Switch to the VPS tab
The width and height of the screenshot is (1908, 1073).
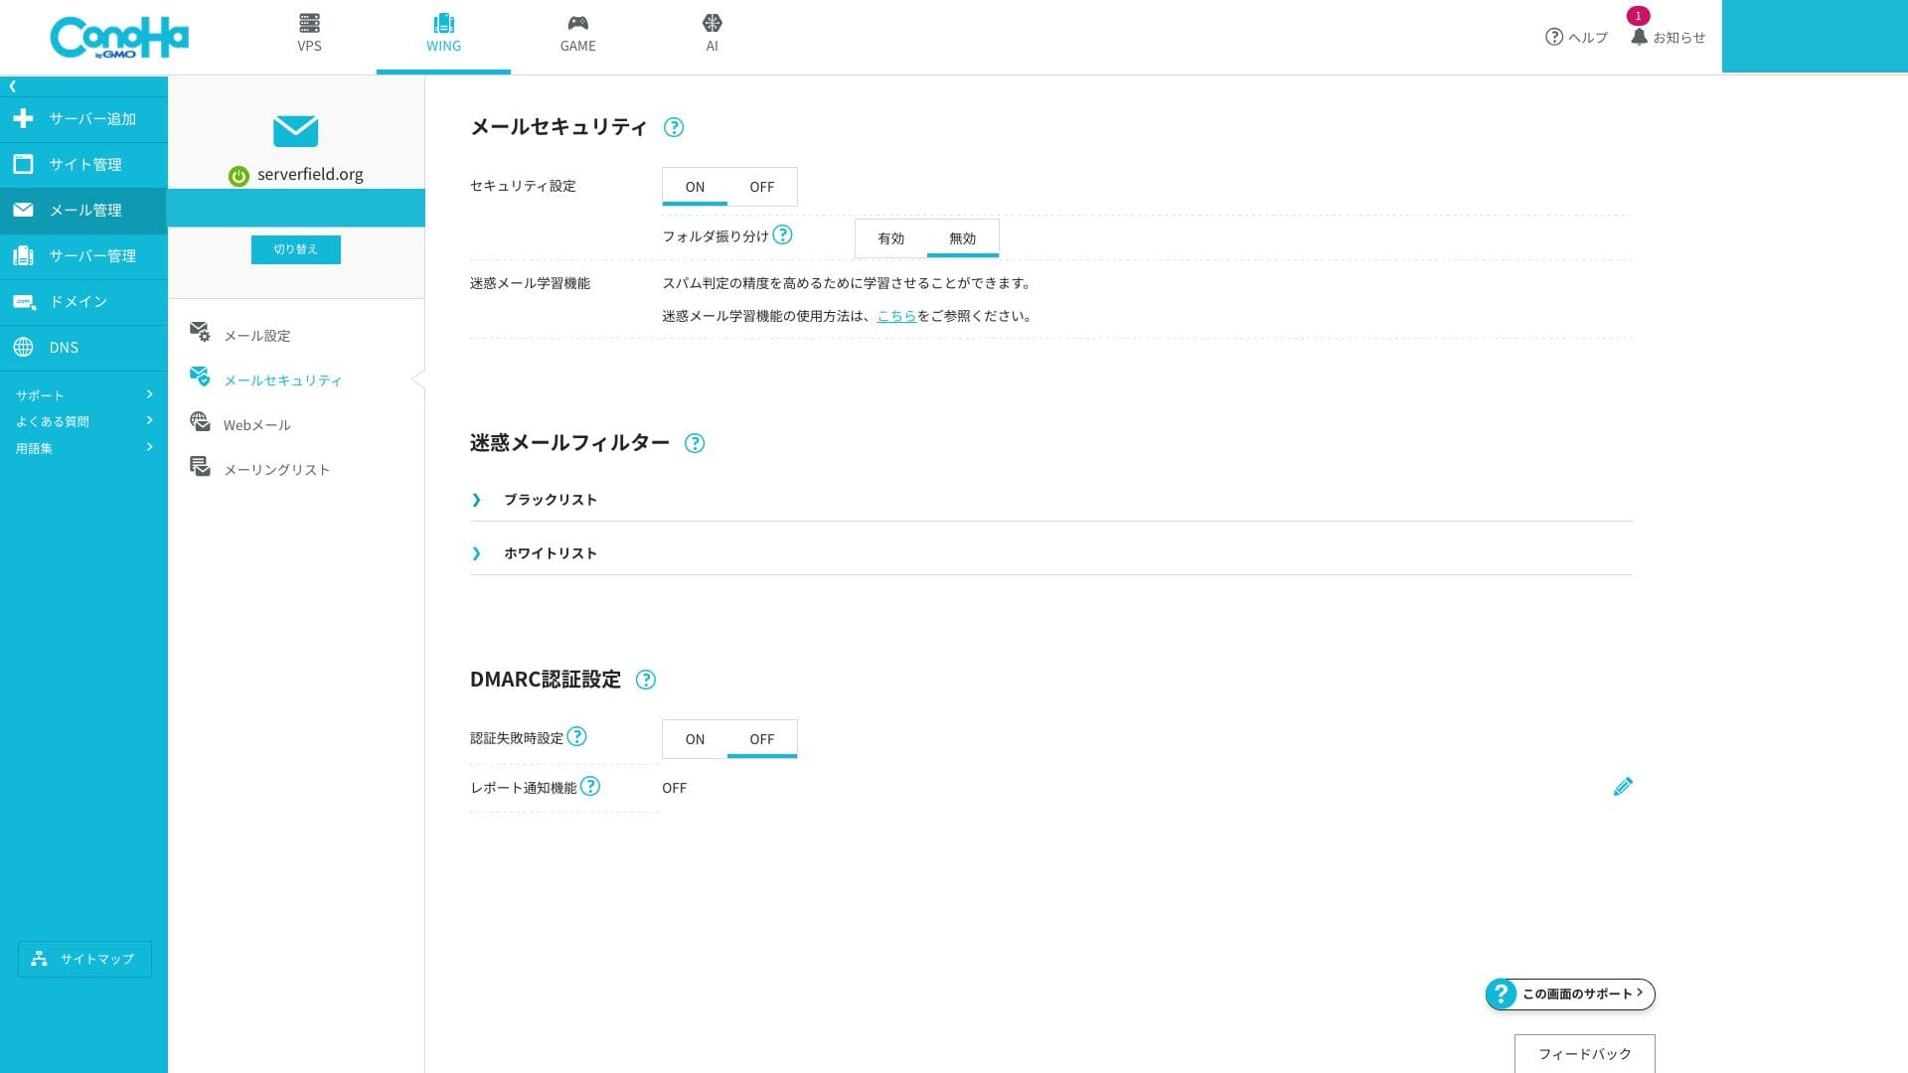(x=309, y=34)
